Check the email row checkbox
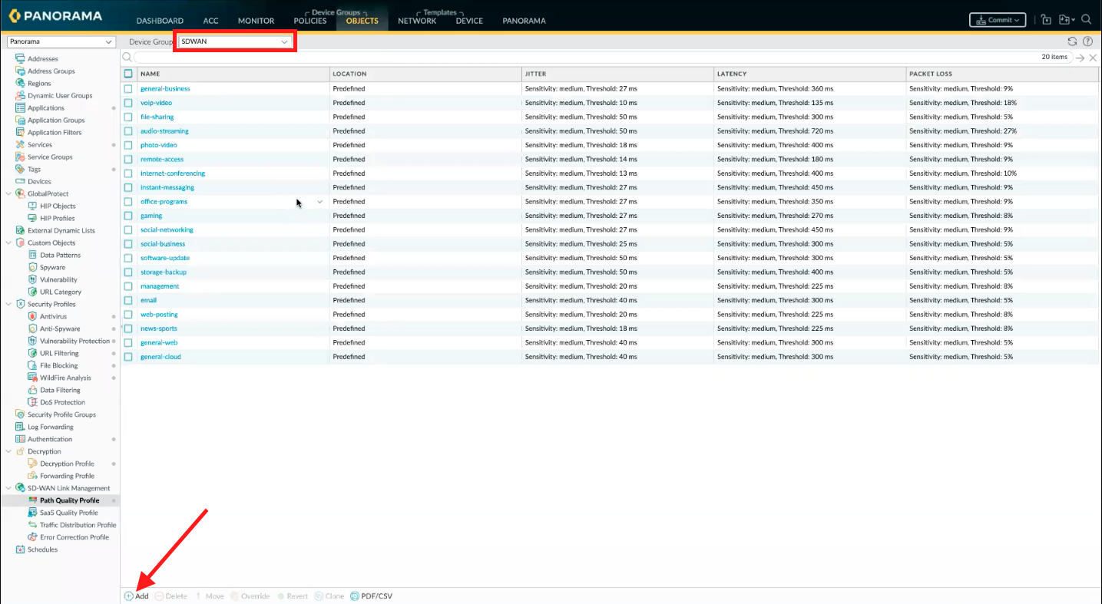Image resolution: width=1102 pixels, height=604 pixels. [x=128, y=300]
